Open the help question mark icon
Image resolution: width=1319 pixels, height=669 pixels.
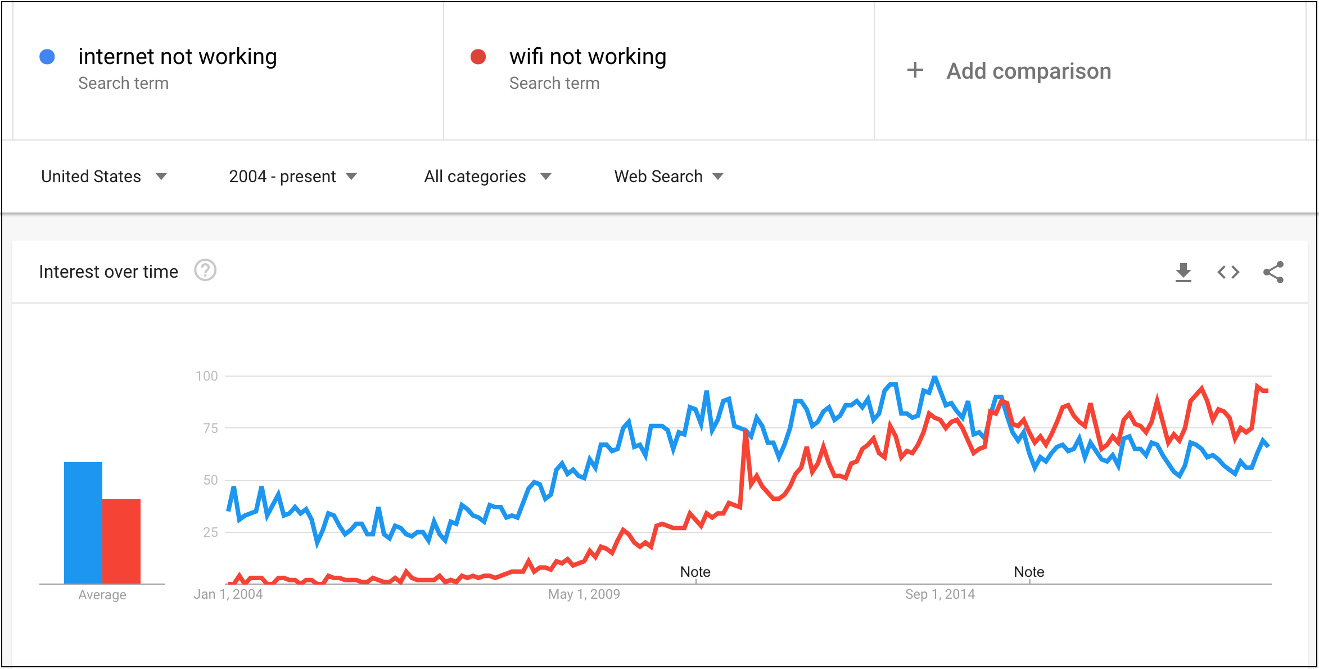205,270
